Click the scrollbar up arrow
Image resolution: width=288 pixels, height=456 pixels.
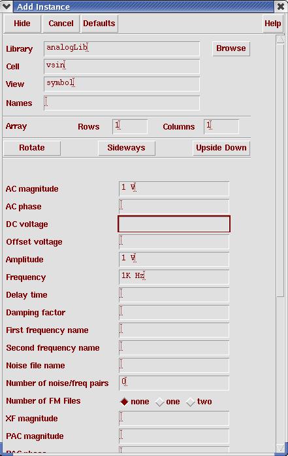click(x=280, y=39)
